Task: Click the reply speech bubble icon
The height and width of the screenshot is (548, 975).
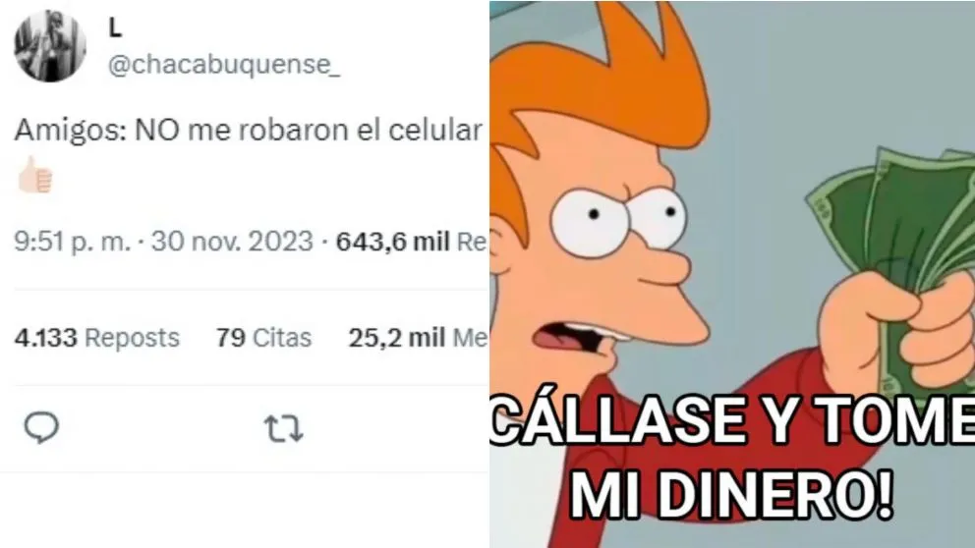Action: (41, 427)
